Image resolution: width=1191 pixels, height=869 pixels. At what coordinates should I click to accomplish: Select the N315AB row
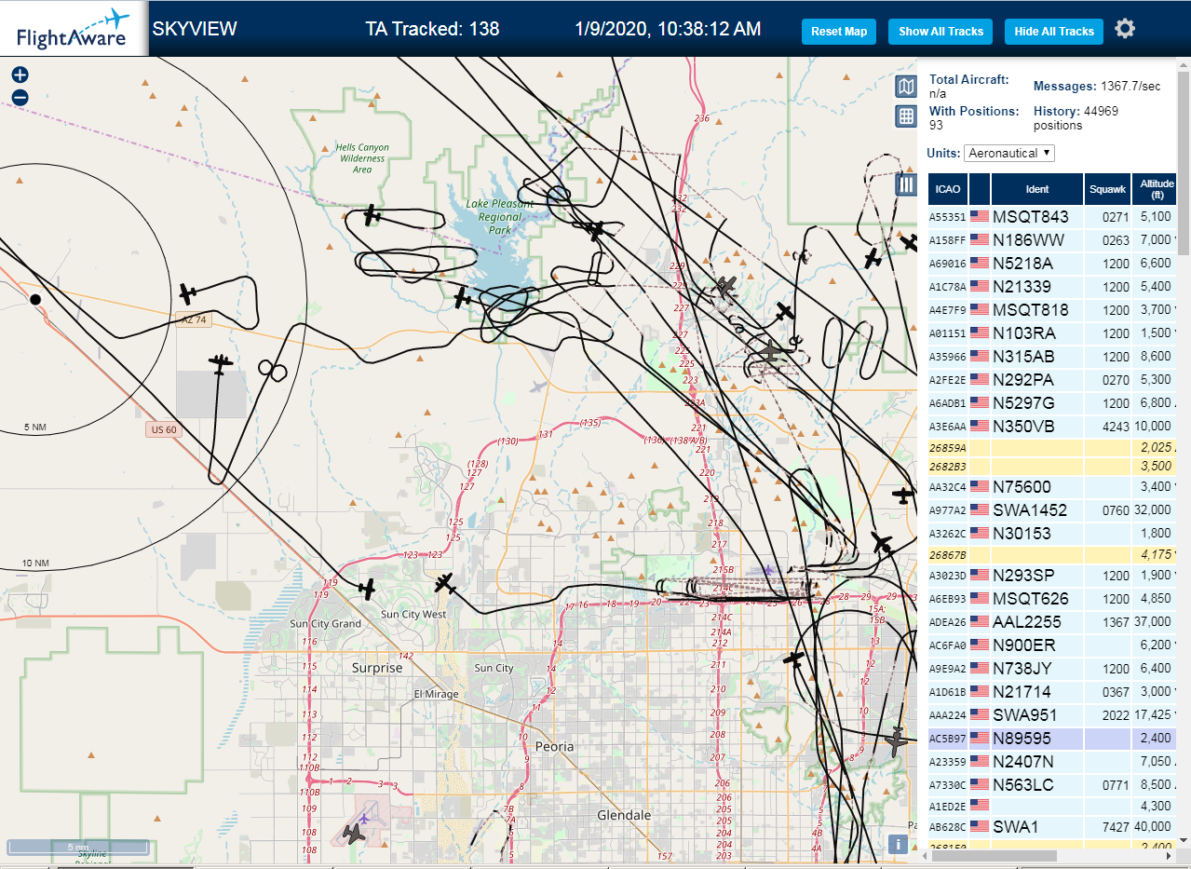point(1052,356)
